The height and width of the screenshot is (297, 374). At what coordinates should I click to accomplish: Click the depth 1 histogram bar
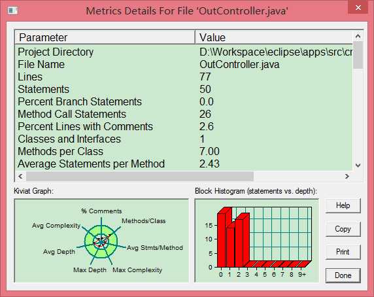point(230,247)
